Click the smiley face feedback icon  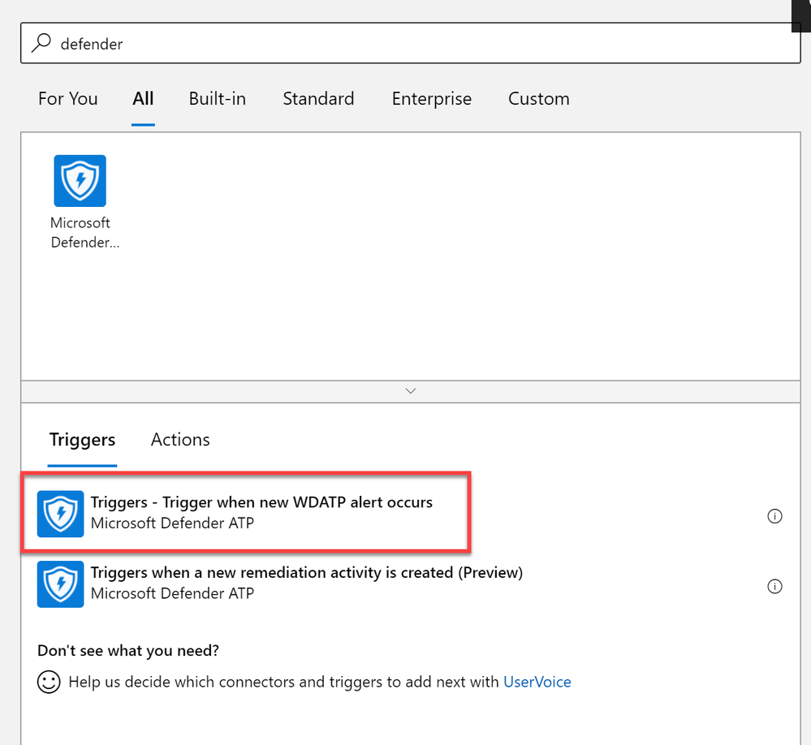pyautogui.click(x=50, y=682)
